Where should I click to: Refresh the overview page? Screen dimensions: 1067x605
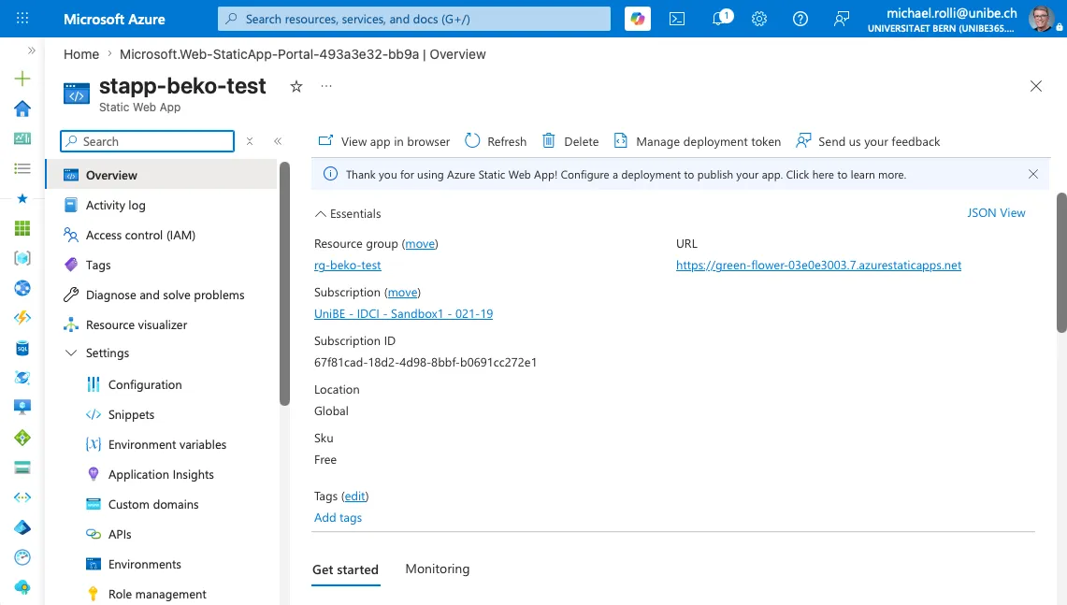click(x=496, y=141)
